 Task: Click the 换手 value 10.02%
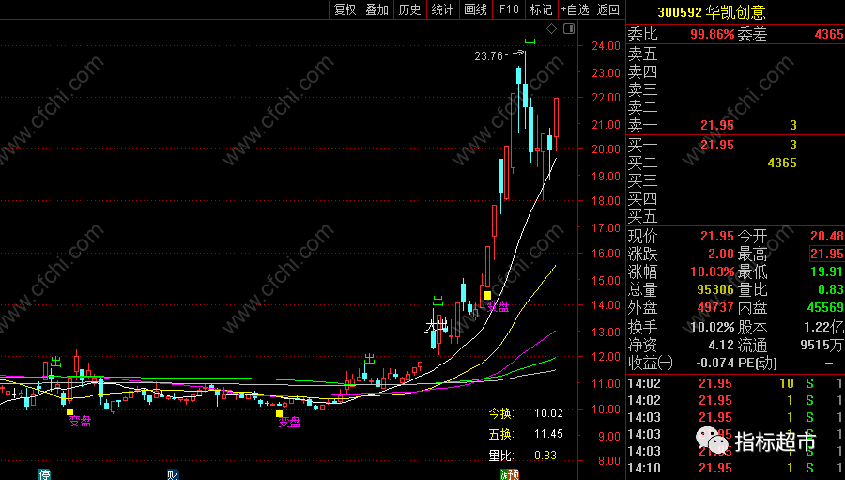point(713,327)
